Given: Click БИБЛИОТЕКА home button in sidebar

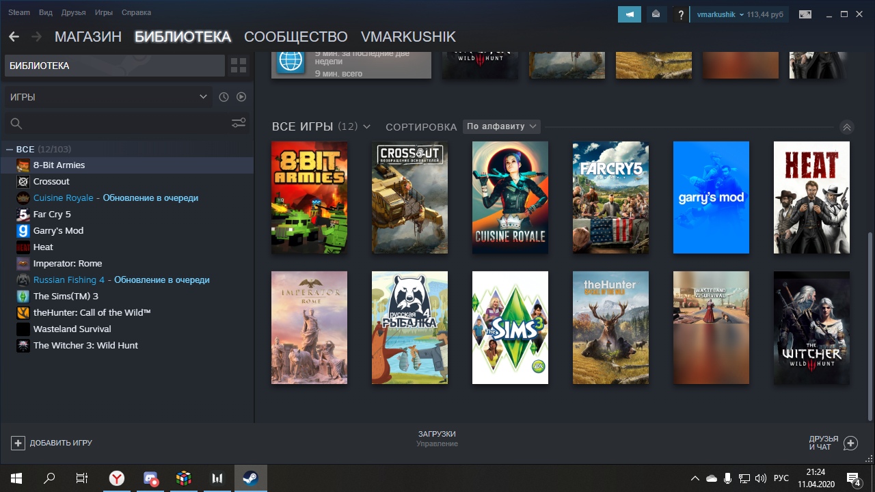Looking at the screenshot, I should 115,66.
